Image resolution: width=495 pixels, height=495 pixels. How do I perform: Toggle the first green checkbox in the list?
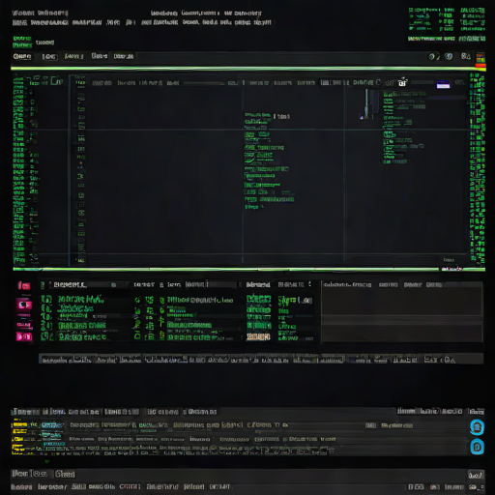click(x=46, y=300)
